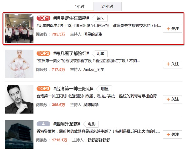Open the dark building thumbnail
Screen dimensions: 187x151
point(19,134)
